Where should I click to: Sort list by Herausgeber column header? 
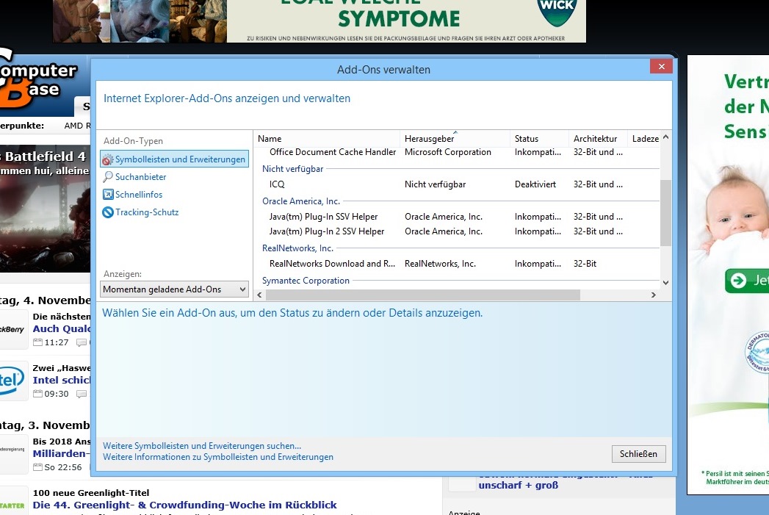455,139
